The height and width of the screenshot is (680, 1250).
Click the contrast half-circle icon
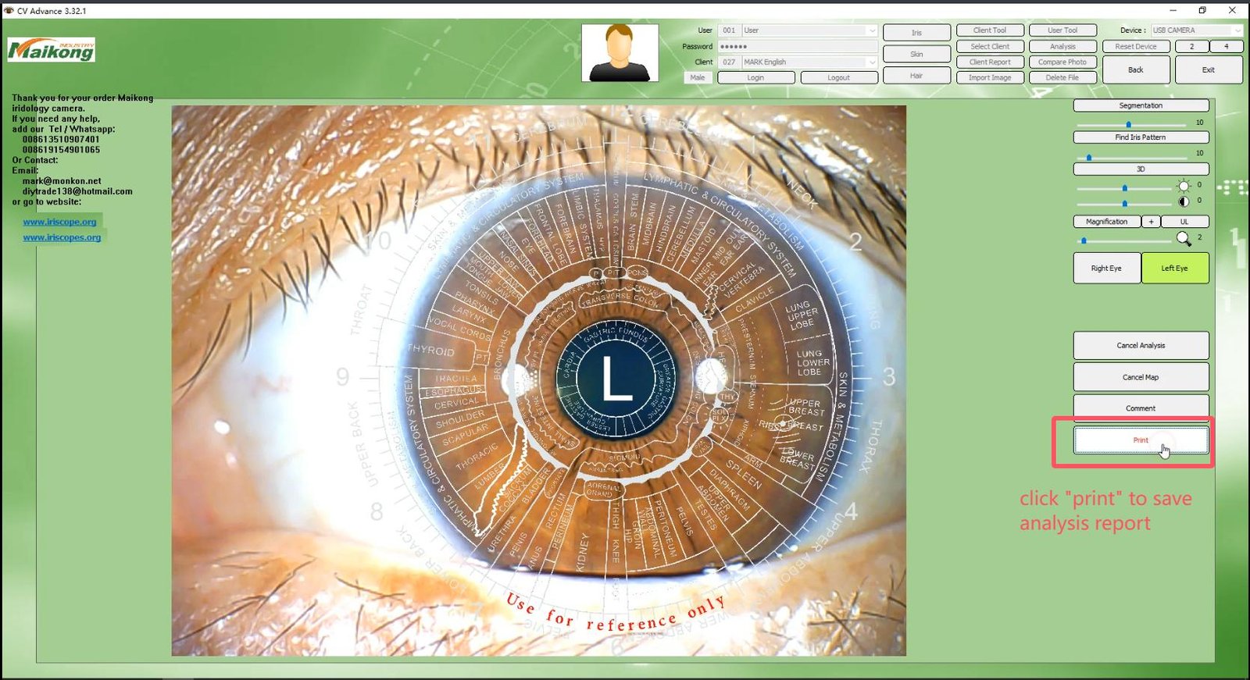click(x=1184, y=201)
